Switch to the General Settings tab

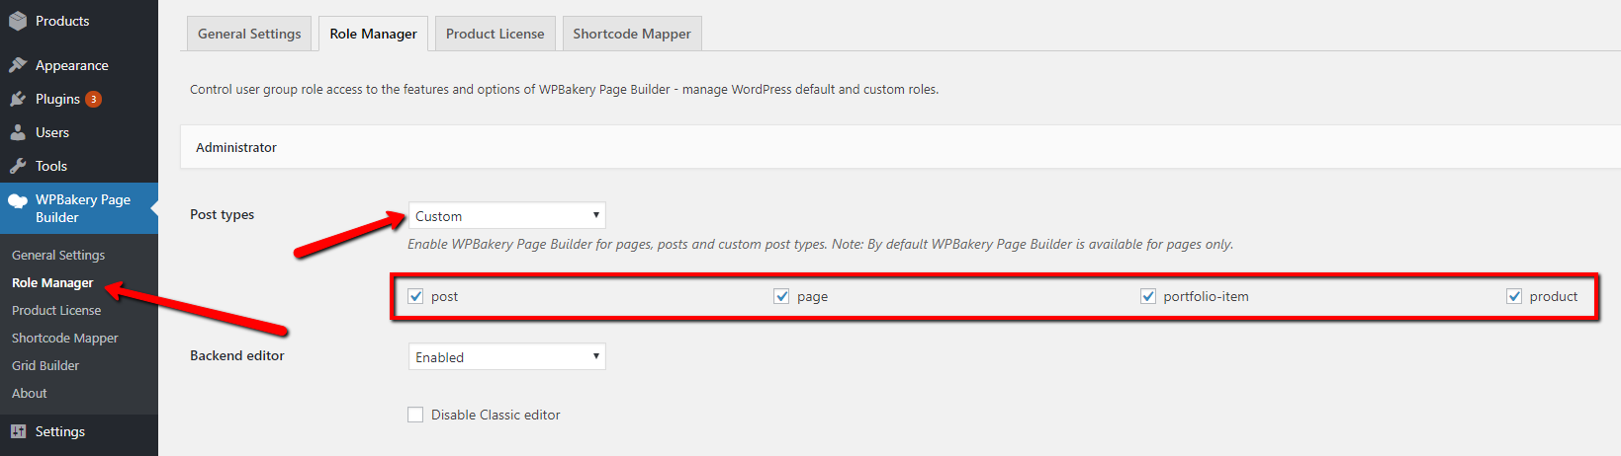pyautogui.click(x=249, y=34)
